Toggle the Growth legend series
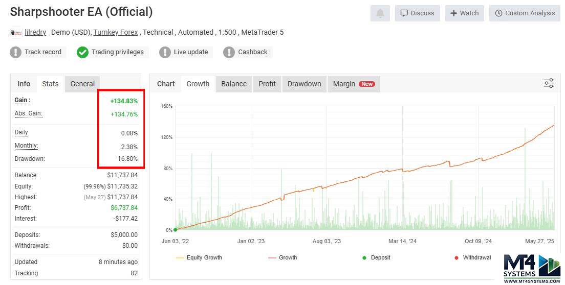Screen dimensions: 565x285 282,257
